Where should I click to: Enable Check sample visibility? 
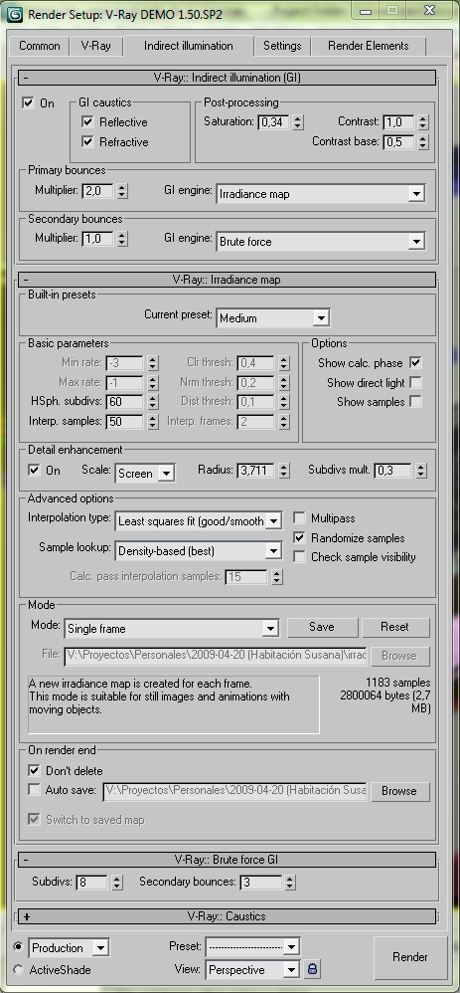pyautogui.click(x=300, y=556)
